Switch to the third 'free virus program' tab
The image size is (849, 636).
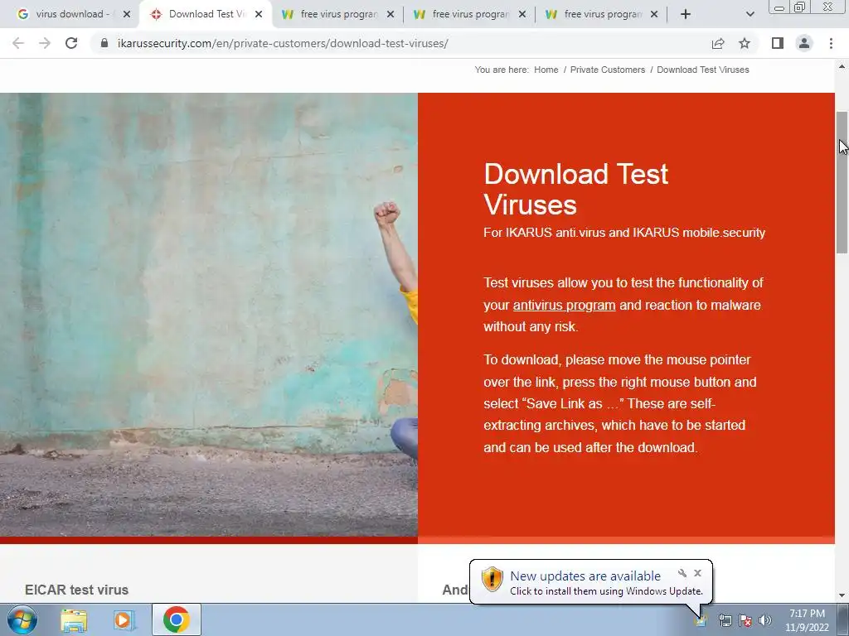pos(601,14)
